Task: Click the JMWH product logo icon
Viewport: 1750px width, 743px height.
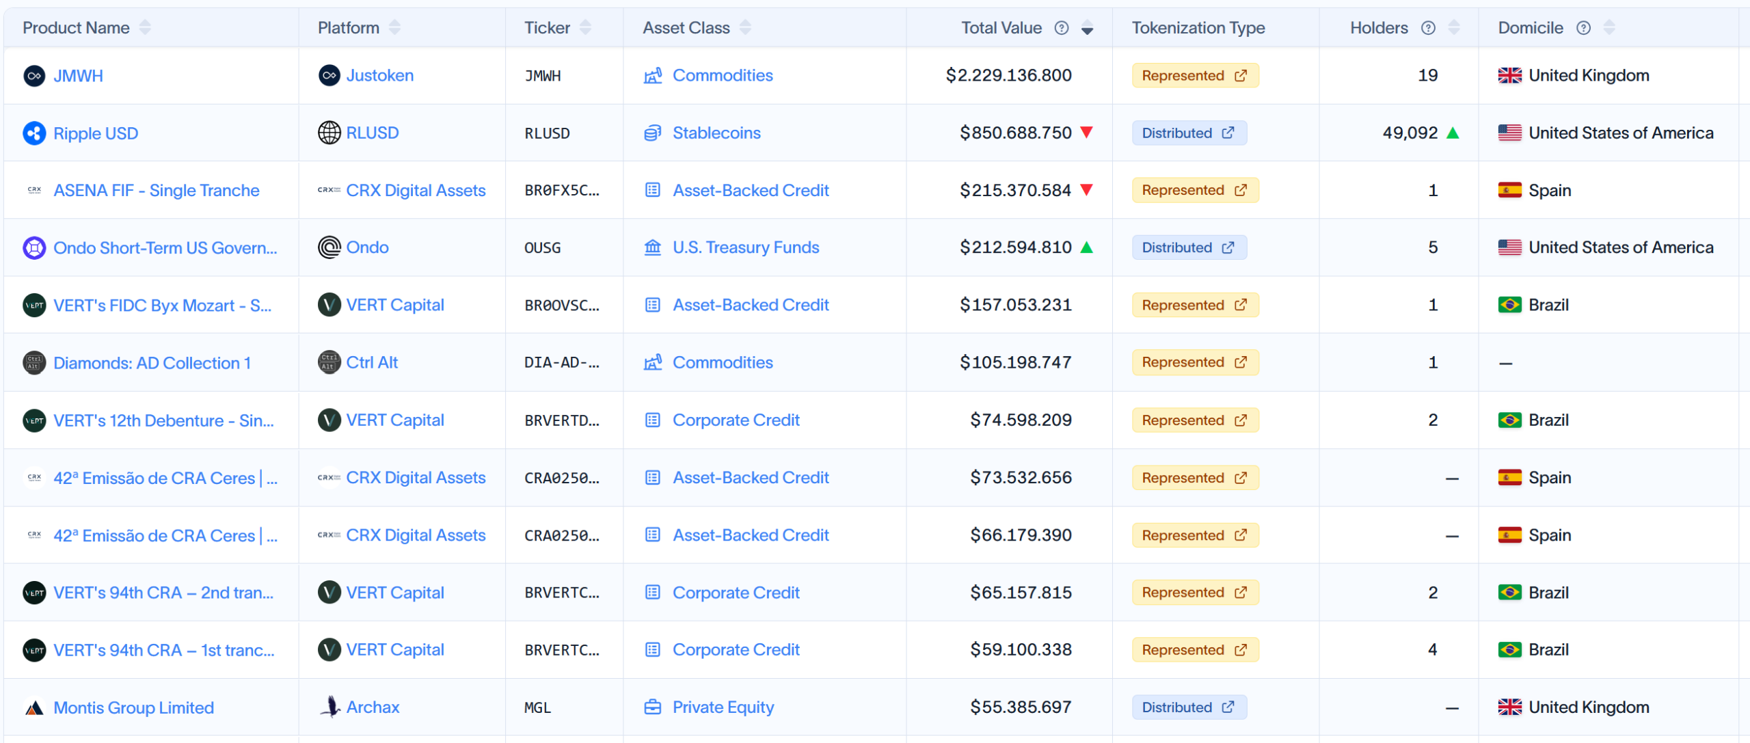Action: pyautogui.click(x=34, y=76)
